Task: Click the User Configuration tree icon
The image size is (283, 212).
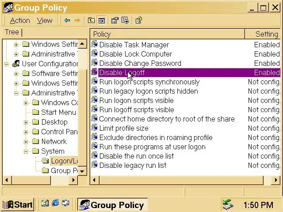Action: click(16, 64)
